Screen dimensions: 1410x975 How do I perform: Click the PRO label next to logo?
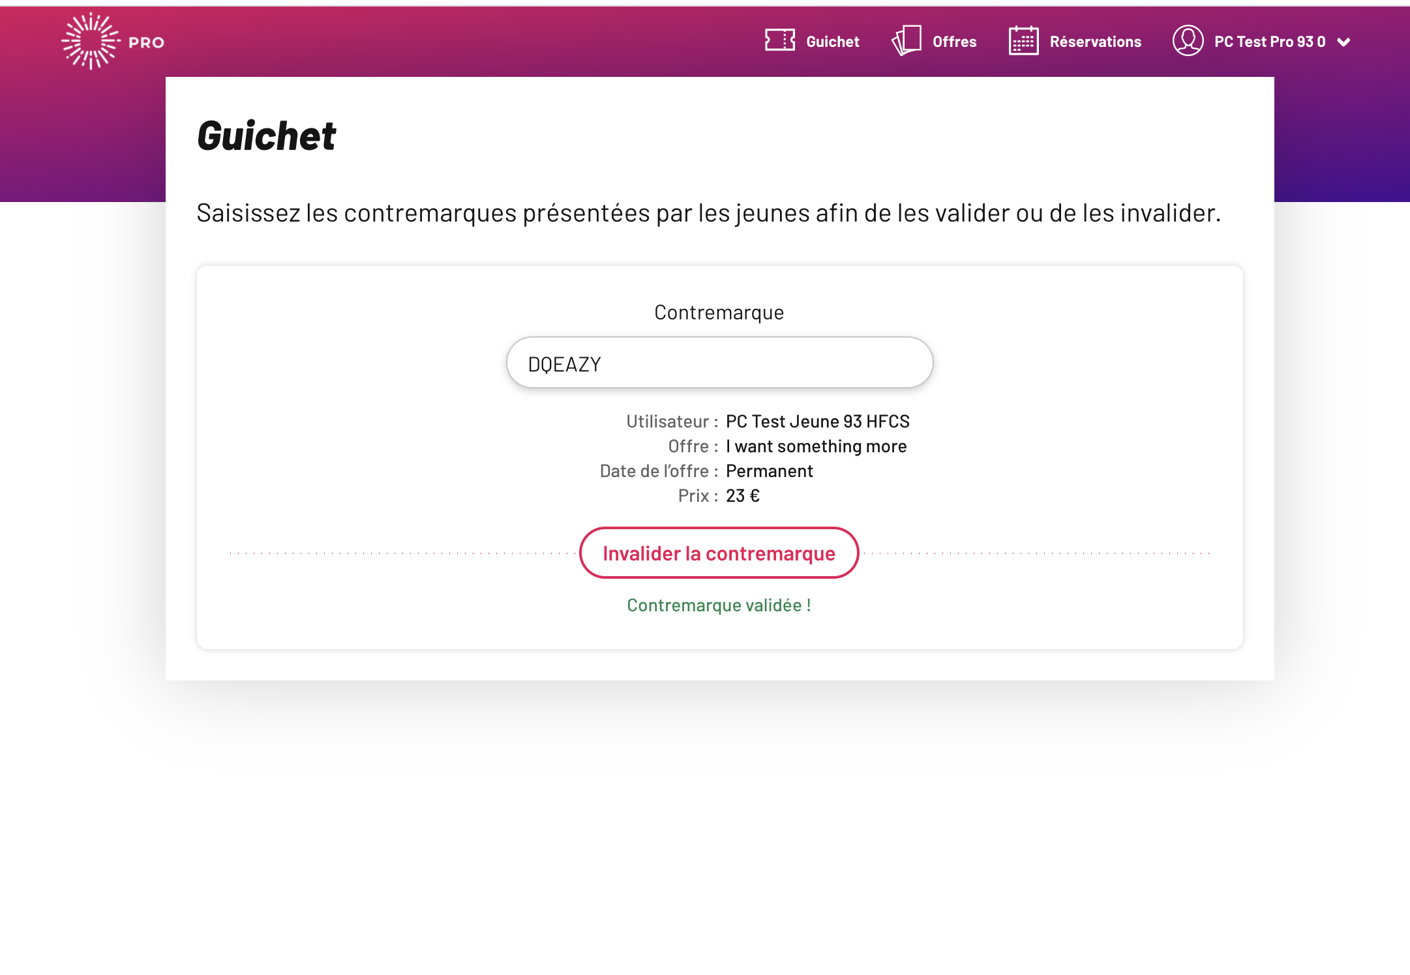tap(147, 43)
